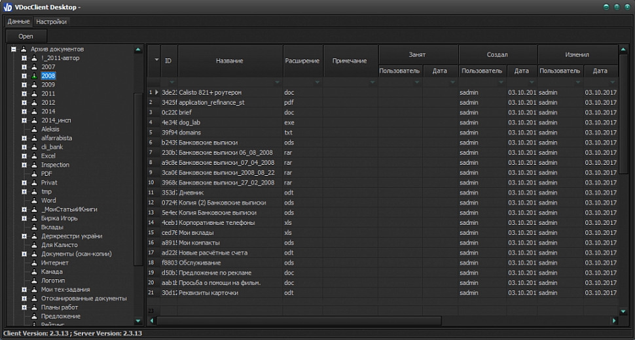Click table vertical scroll down arrow

pos(623,312)
